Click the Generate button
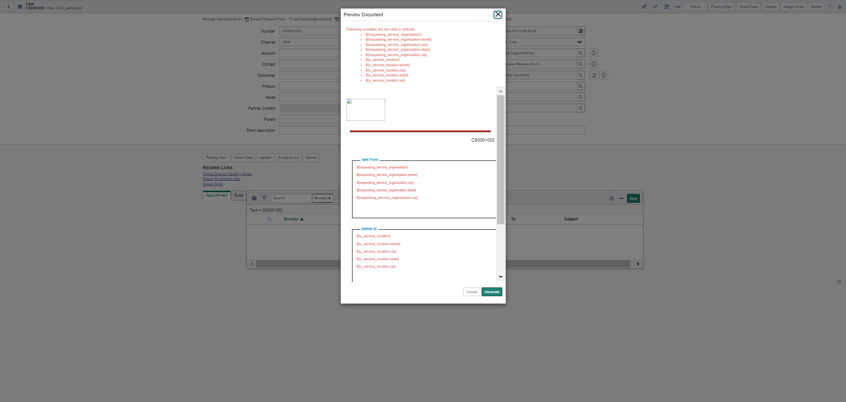 [492, 292]
